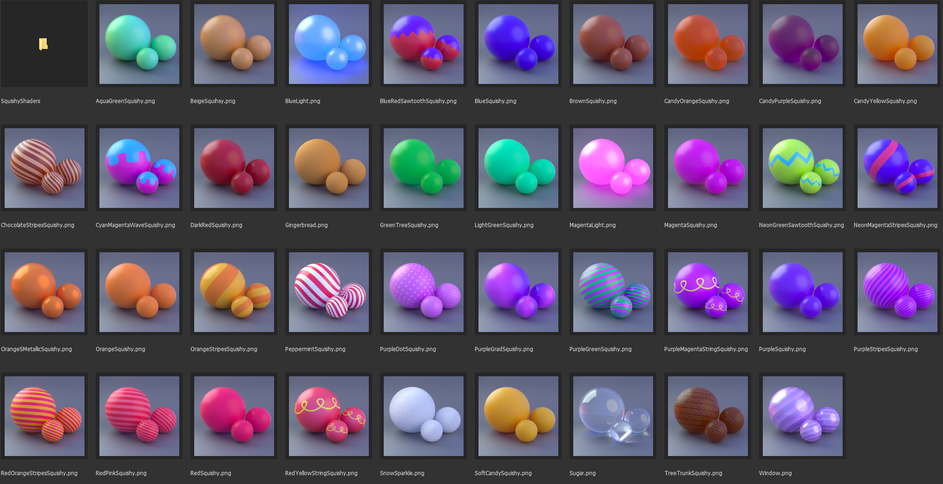This screenshot has height=484, width=943.
Task: Select the BrownSquishy.png thumbnail
Action: (x=613, y=44)
